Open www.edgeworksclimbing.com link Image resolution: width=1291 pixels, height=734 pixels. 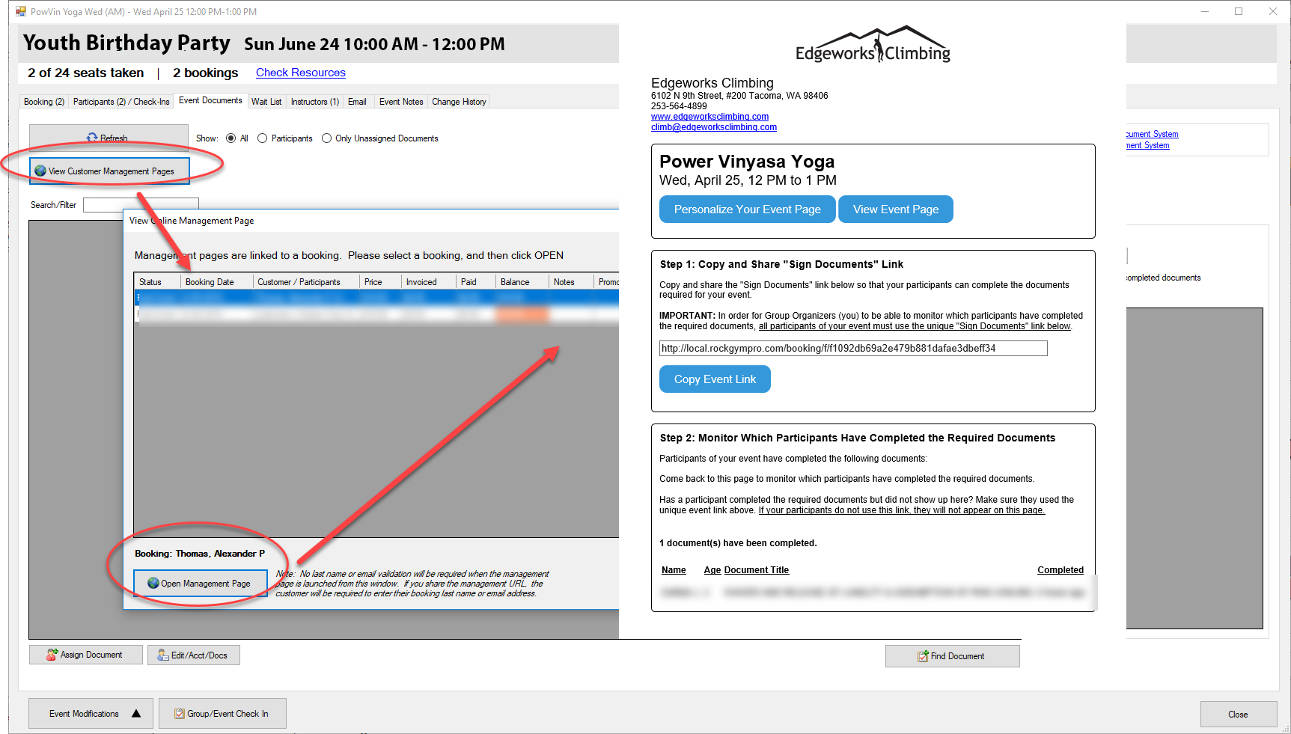(x=709, y=117)
